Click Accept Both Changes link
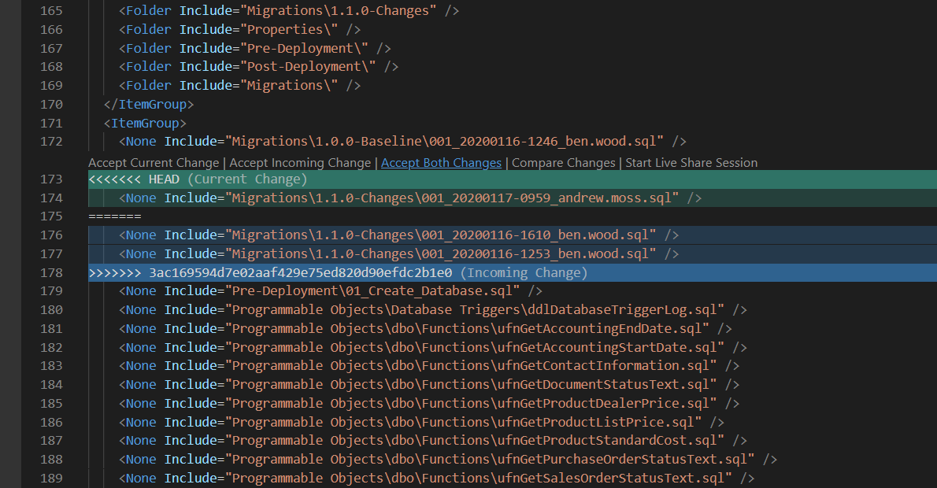The height and width of the screenshot is (488, 937). pyautogui.click(x=441, y=163)
